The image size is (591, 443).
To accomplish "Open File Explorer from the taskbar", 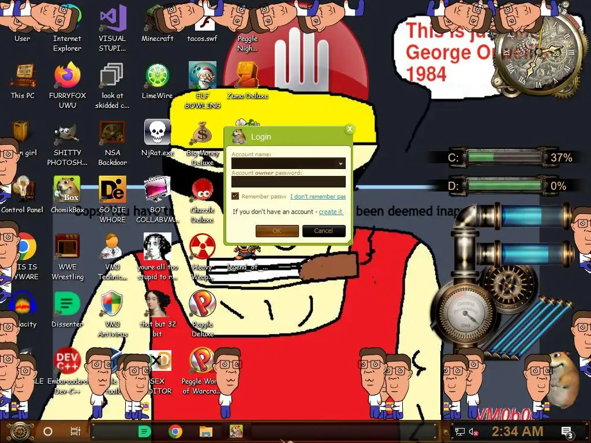I will coord(206,431).
